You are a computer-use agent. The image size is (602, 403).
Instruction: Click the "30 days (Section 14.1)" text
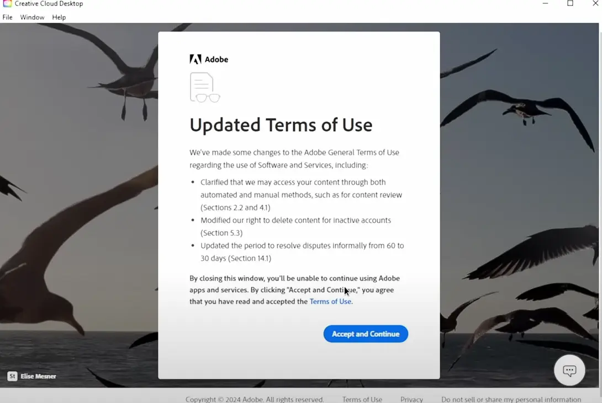coord(236,258)
